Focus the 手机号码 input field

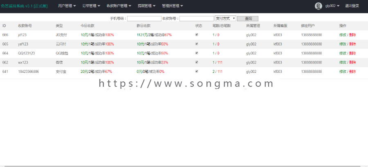pos(144,18)
